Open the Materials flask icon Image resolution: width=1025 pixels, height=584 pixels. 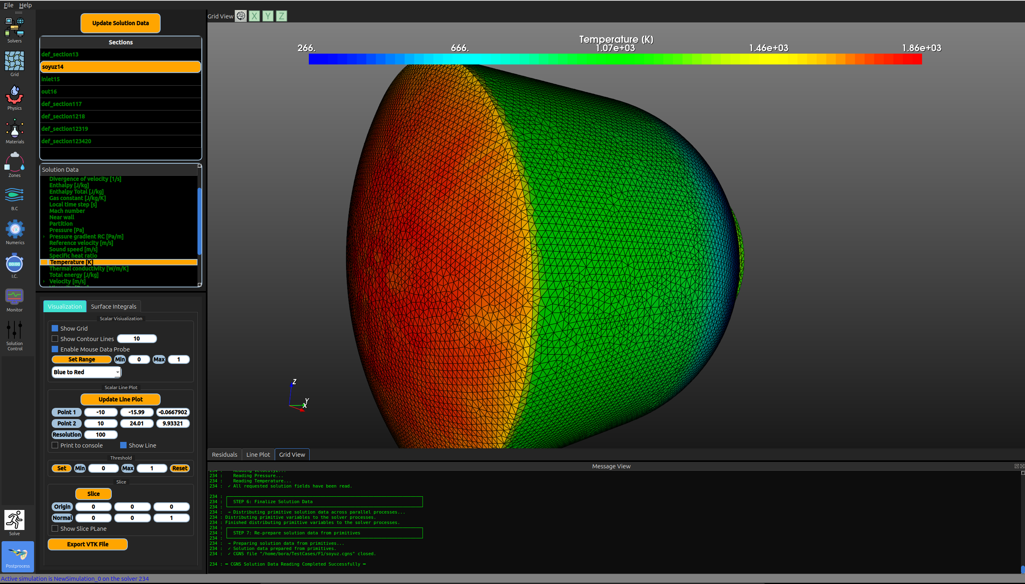pyautogui.click(x=14, y=129)
